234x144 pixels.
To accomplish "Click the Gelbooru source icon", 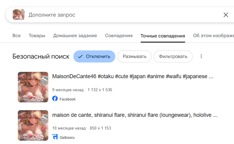I will (x=55, y=137).
